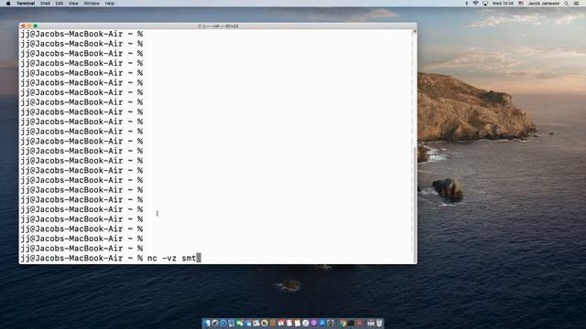Open the AirPlay display menu
586x329 pixels.
pyautogui.click(x=485, y=4)
